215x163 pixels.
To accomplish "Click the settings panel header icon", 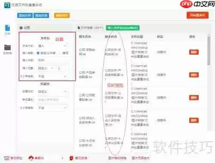I will 21,28.
